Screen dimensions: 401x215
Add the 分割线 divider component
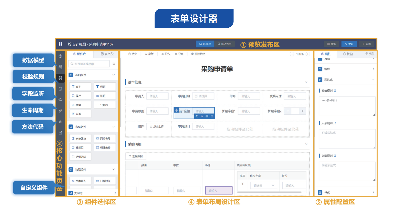[x=105, y=105]
